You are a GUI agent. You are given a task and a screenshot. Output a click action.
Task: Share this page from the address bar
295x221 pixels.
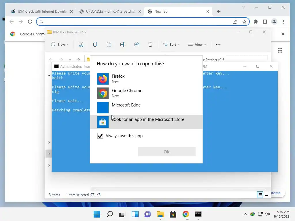click(235, 22)
